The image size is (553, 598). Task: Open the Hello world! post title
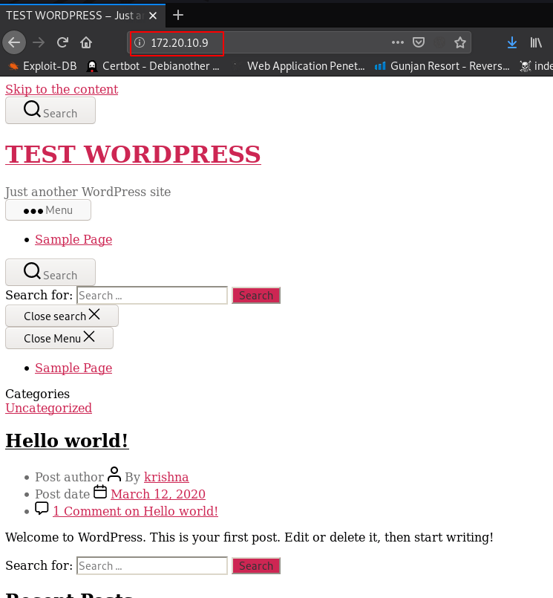(67, 441)
